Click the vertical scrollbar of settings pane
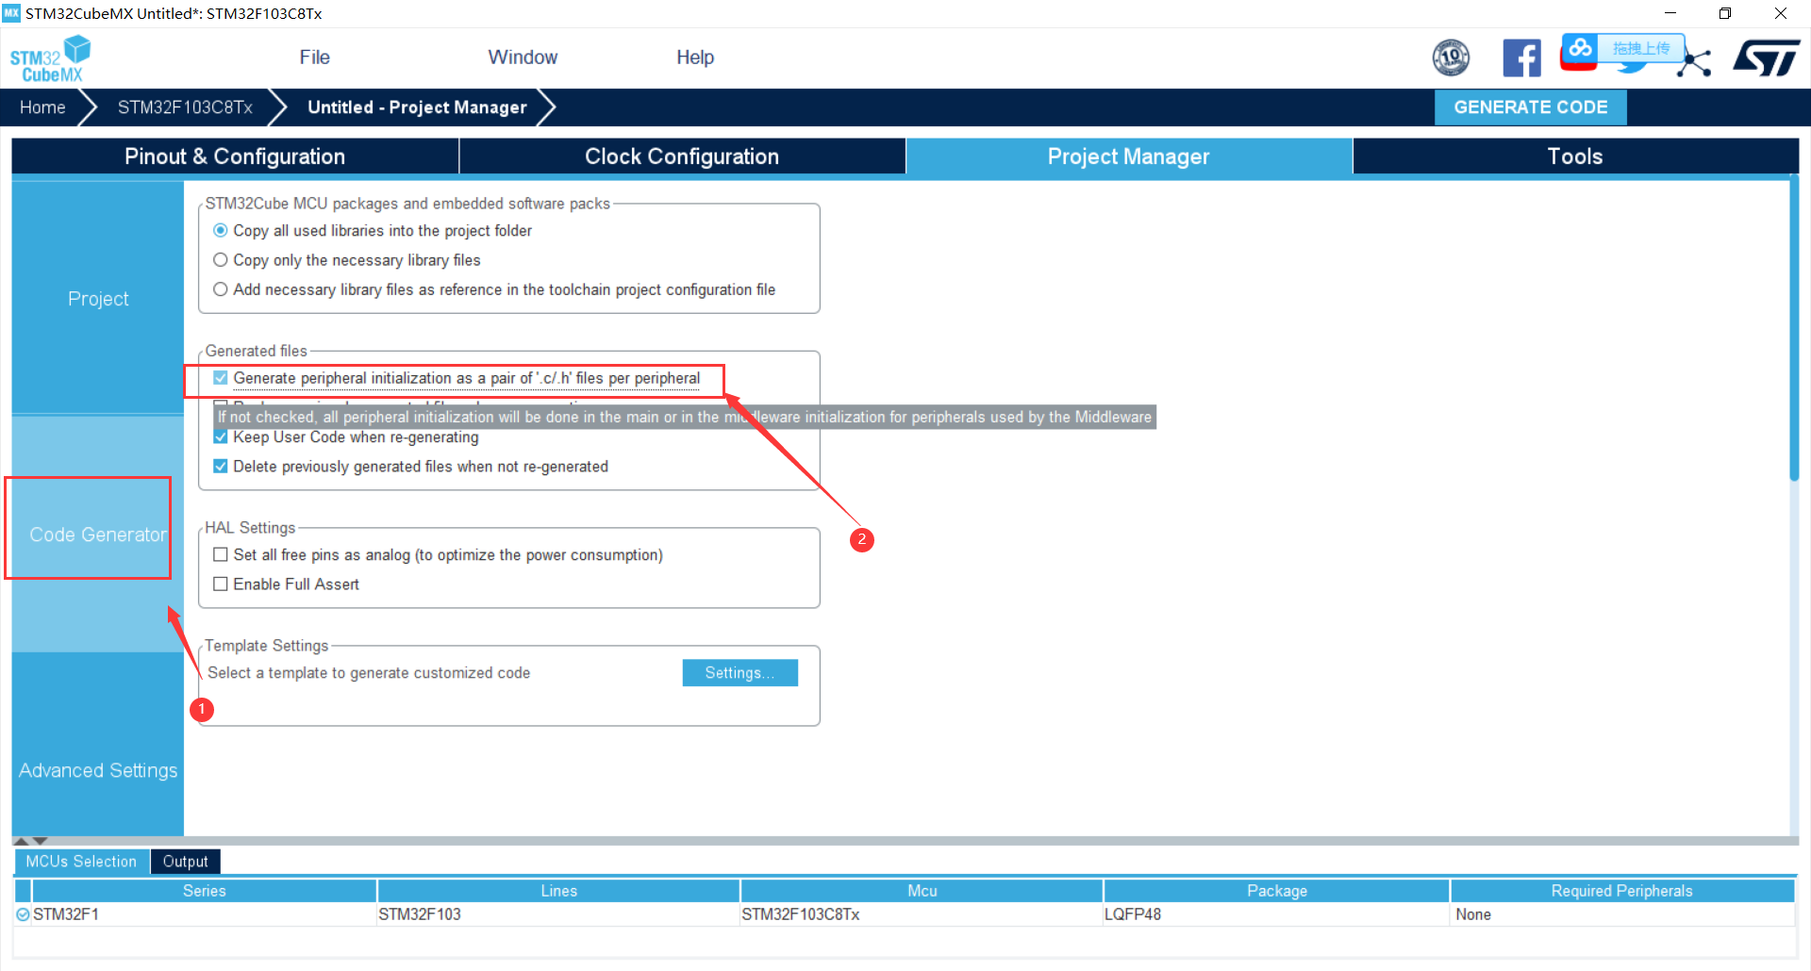Viewport: 1811px width, 971px height. click(1794, 330)
